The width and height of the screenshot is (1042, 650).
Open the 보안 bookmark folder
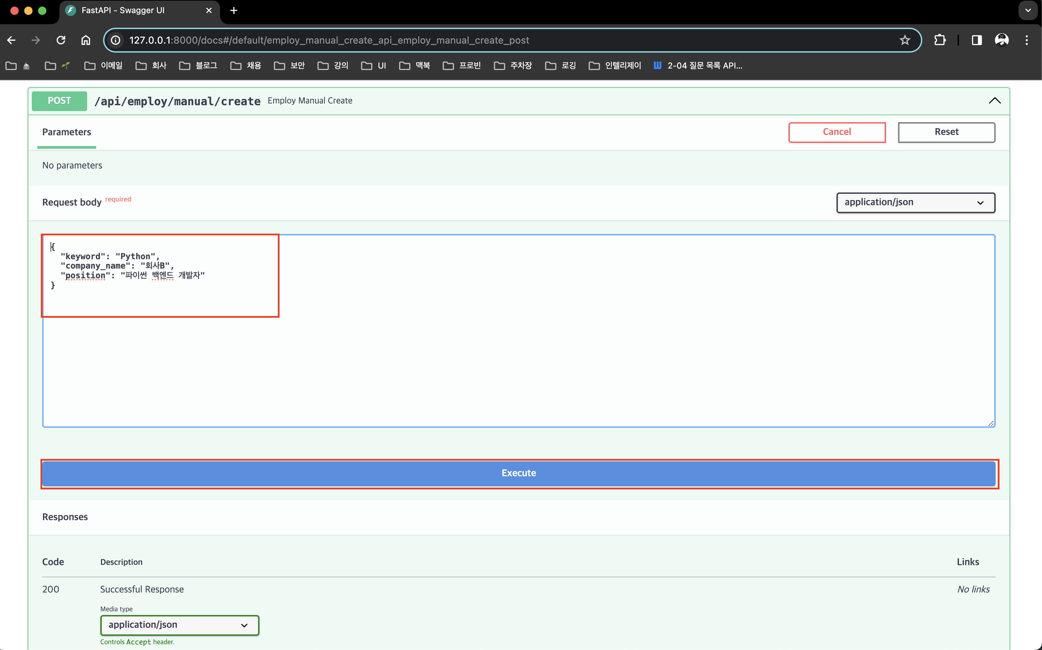290,65
